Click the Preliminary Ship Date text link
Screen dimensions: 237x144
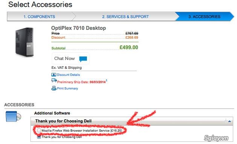(x=81, y=82)
